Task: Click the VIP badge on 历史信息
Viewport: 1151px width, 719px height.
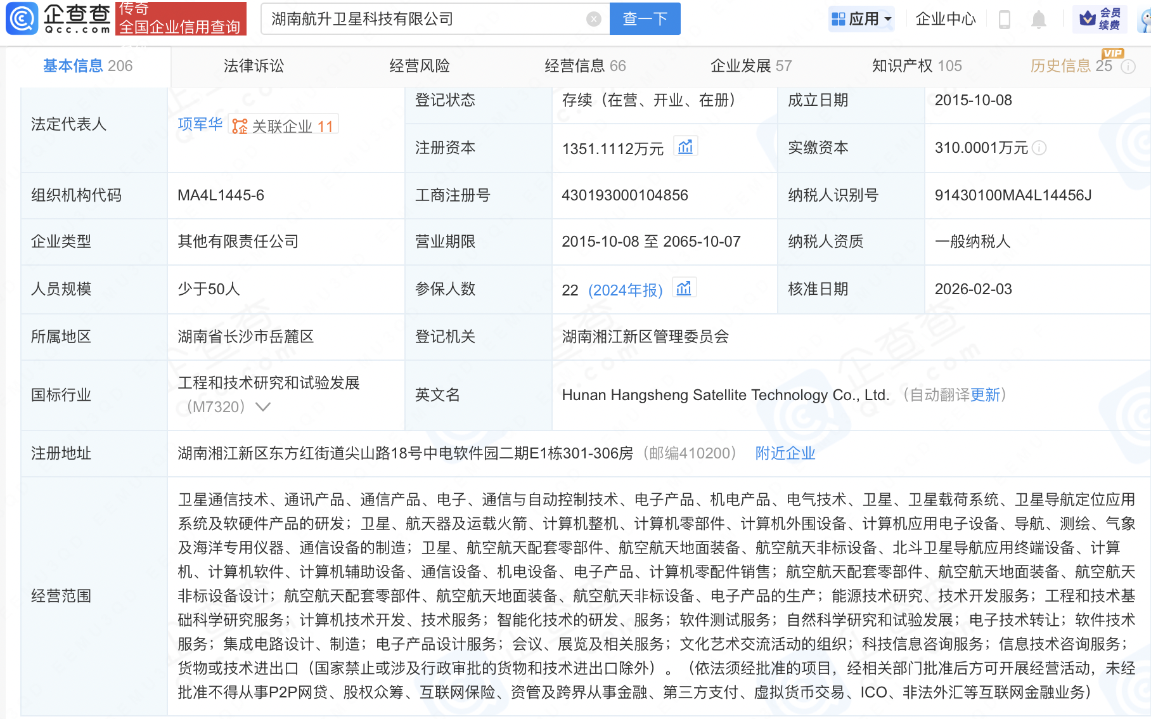Action: click(x=1114, y=55)
